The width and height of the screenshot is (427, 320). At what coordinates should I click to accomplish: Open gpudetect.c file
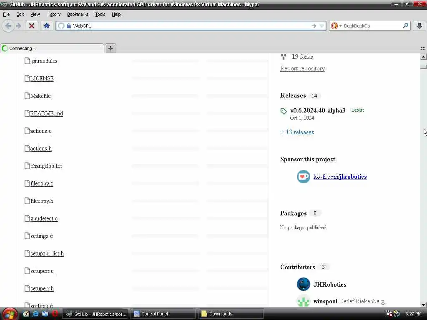44,218
